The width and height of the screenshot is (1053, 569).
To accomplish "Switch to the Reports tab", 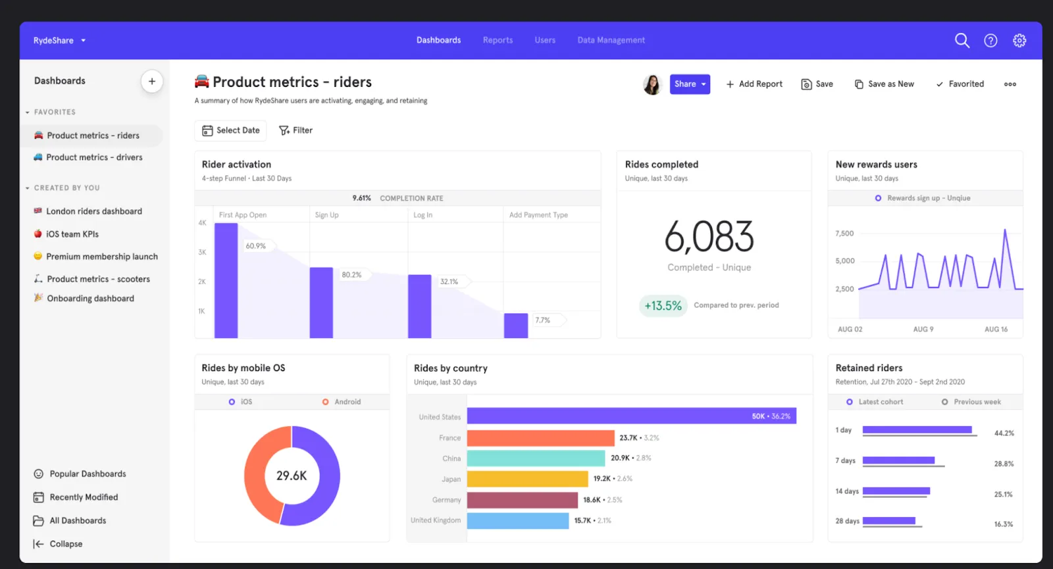I will coord(498,40).
